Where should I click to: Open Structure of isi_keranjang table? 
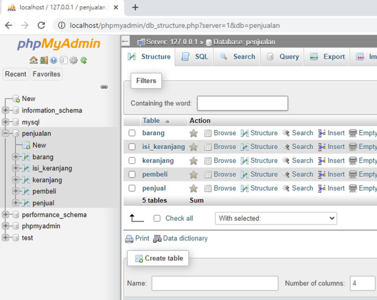point(259,147)
